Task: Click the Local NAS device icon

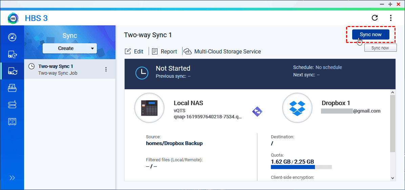Action: click(149, 108)
